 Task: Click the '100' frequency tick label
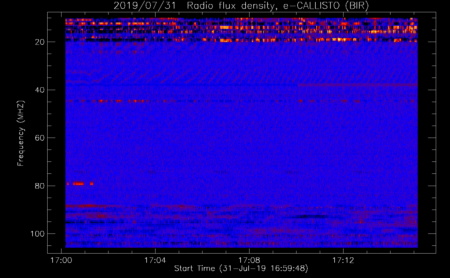[x=38, y=234]
